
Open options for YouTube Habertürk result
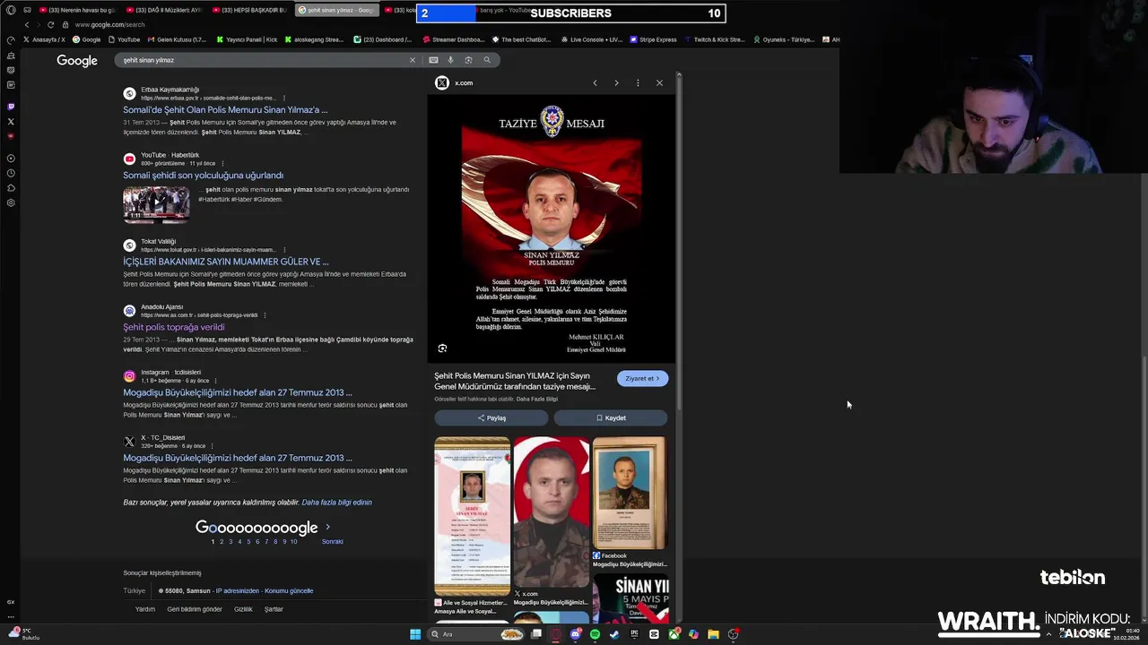tap(222, 164)
